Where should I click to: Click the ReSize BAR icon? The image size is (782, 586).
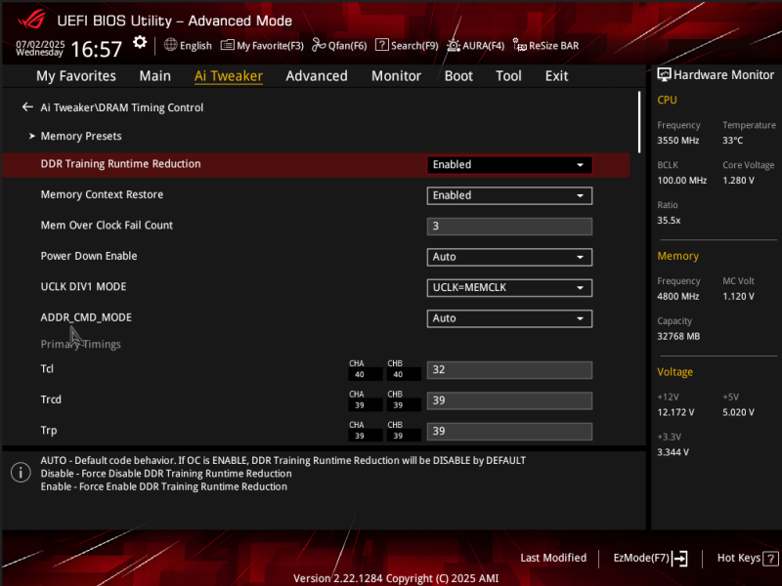click(x=519, y=45)
